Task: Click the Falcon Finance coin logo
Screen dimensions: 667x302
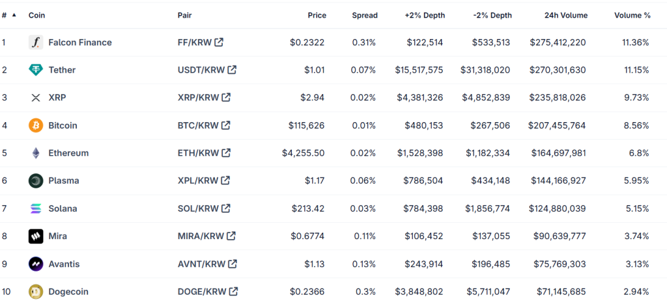Action: (36, 42)
